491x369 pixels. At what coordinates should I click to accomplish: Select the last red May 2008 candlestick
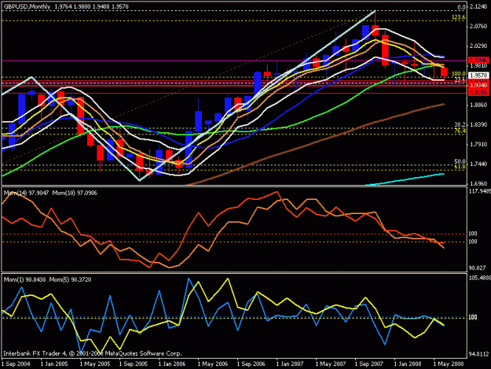444,72
